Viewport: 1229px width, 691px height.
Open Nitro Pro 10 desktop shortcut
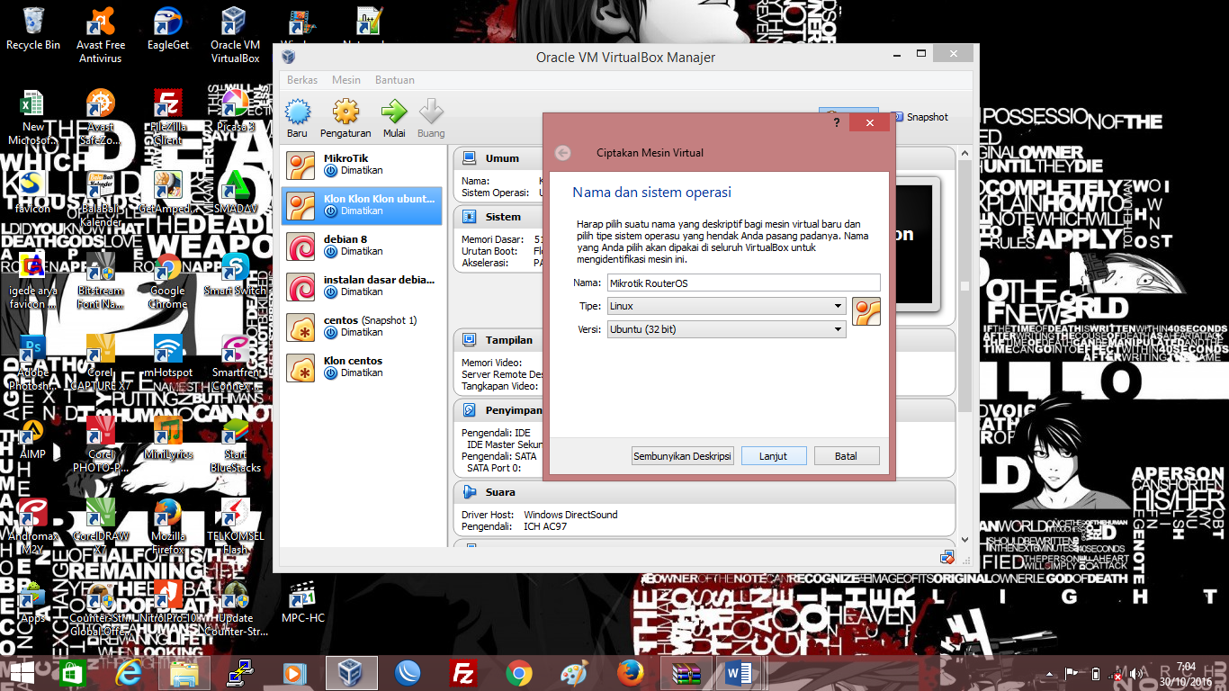(168, 602)
